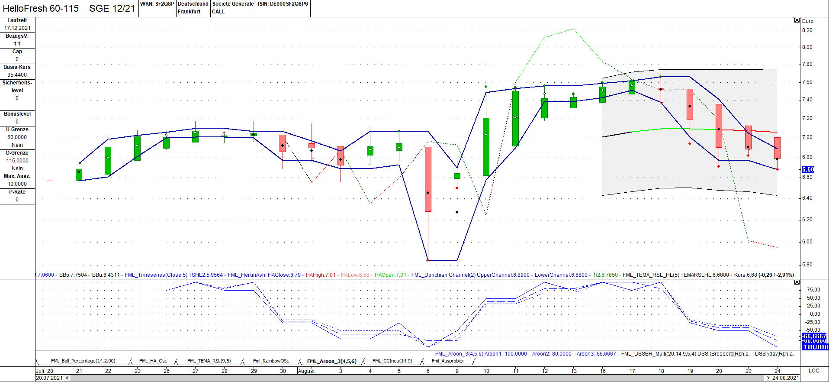This screenshot has height=382, width=829.
Task: Click the end date 24.08.2021 field
Action: pos(785,378)
